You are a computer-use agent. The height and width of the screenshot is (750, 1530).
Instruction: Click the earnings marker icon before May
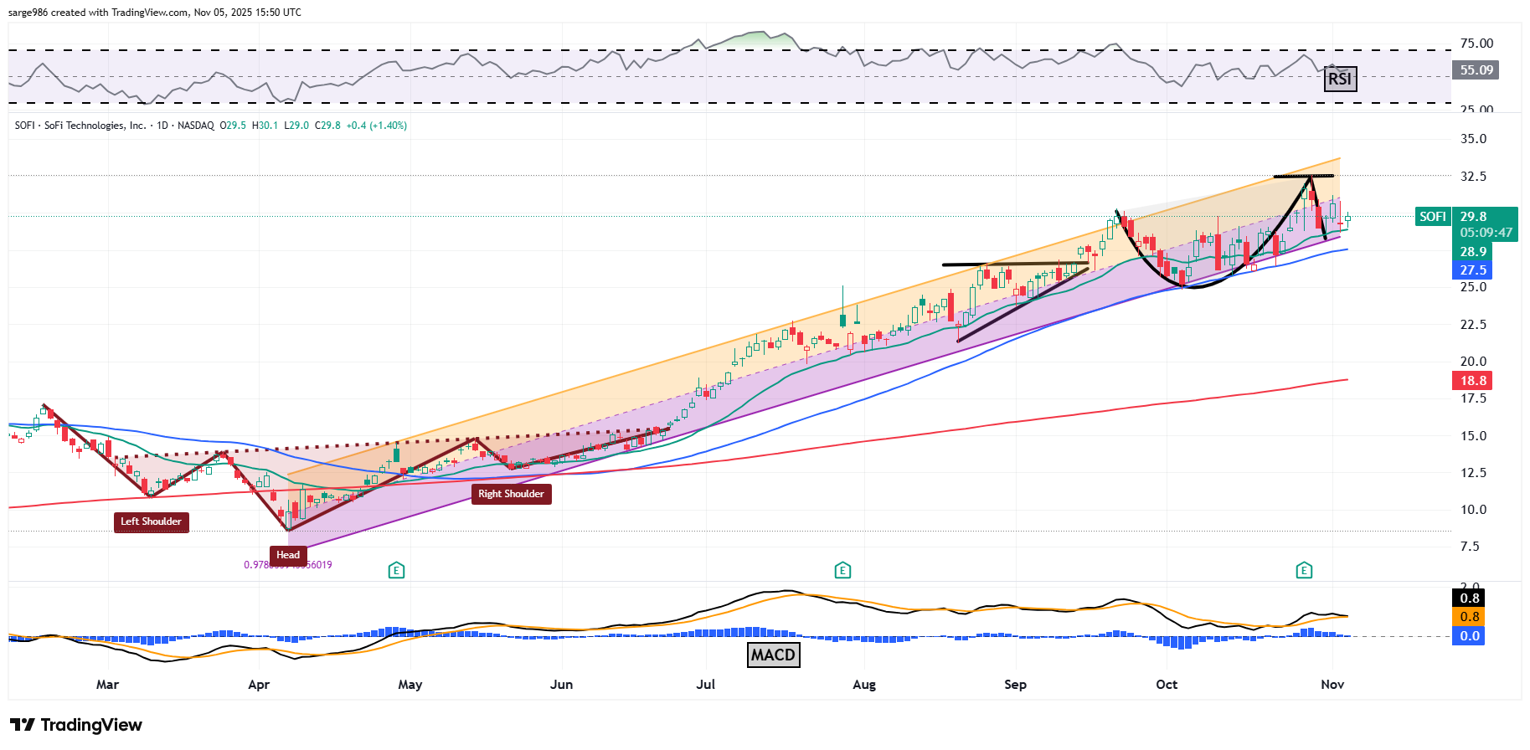(396, 571)
